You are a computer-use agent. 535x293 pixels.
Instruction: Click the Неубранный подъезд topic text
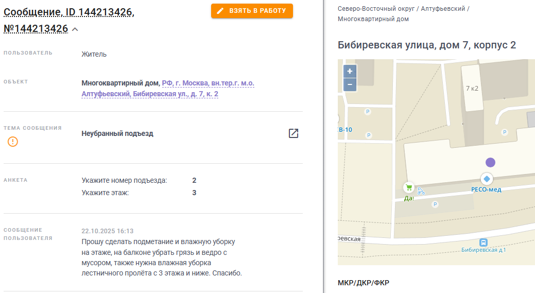coord(117,134)
